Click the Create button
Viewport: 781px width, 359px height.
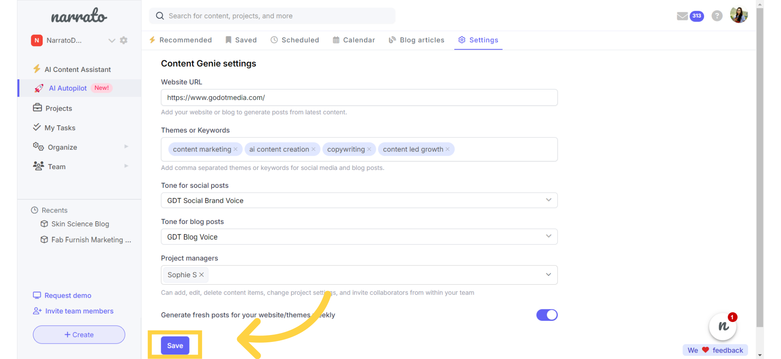pos(79,335)
